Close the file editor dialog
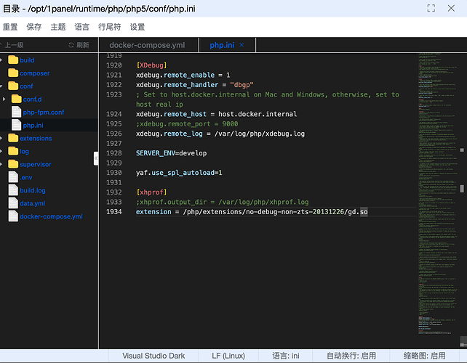This screenshot has height=363, width=467. pyautogui.click(x=451, y=8)
